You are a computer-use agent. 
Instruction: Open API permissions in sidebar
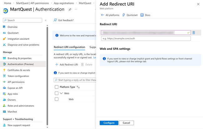16,82
